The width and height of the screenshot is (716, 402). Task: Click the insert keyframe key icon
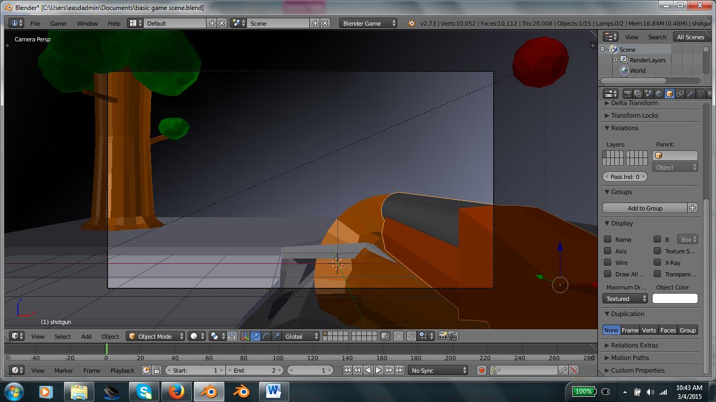click(x=563, y=370)
